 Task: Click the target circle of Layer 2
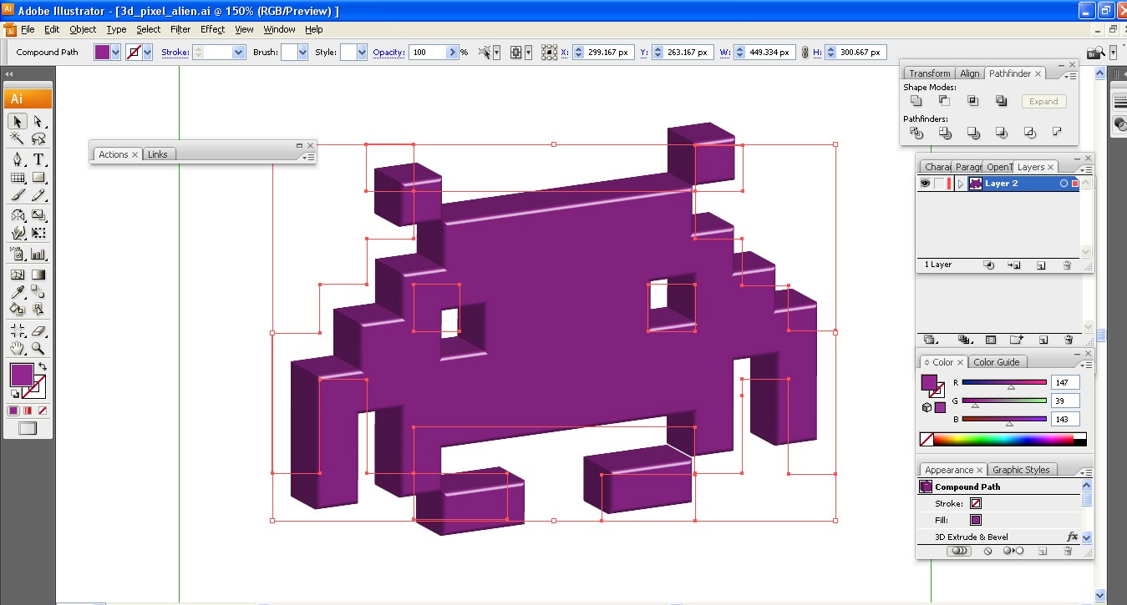click(x=1064, y=184)
